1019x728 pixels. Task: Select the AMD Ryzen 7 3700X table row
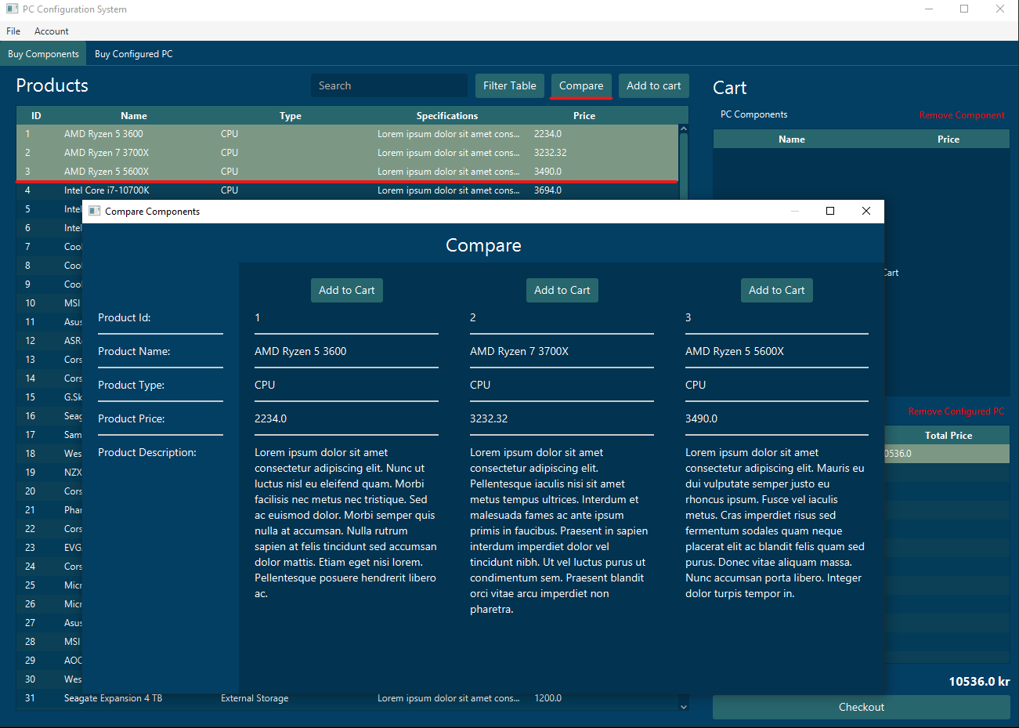(347, 153)
